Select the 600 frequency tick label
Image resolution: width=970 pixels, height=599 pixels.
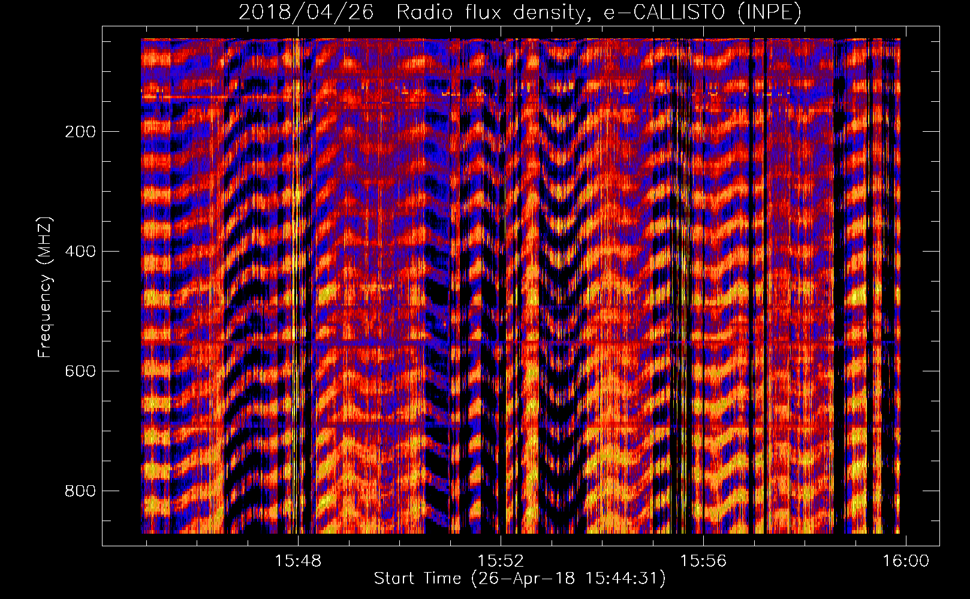tap(80, 371)
